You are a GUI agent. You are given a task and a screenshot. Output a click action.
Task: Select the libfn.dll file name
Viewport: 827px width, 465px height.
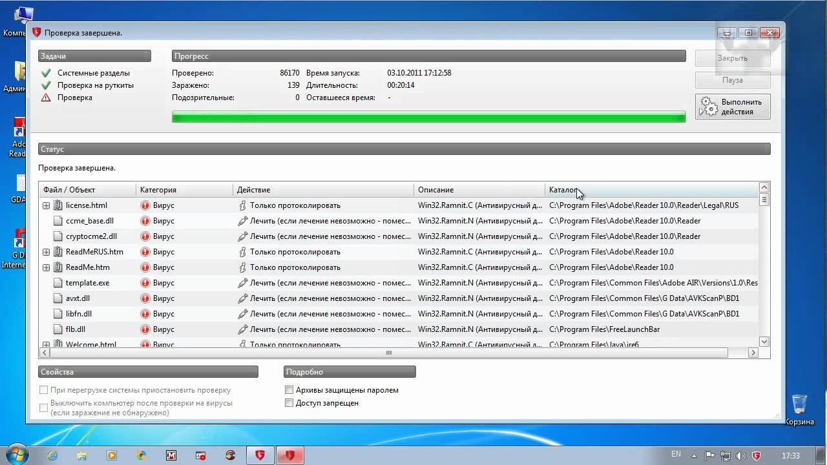(x=79, y=314)
